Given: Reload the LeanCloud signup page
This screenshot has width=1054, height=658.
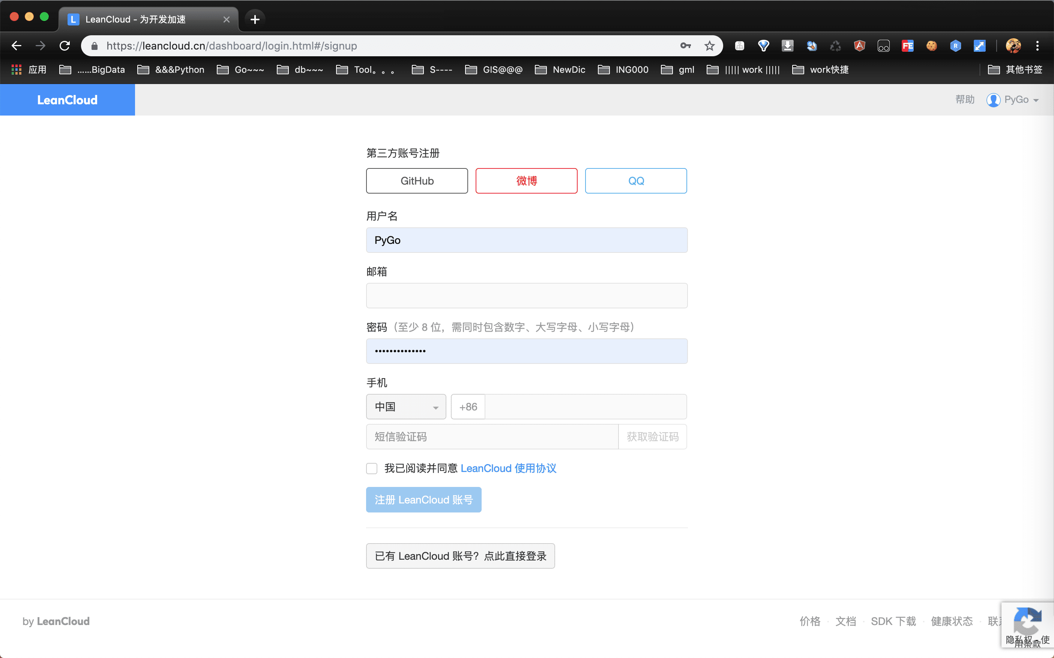Looking at the screenshot, I should [65, 46].
